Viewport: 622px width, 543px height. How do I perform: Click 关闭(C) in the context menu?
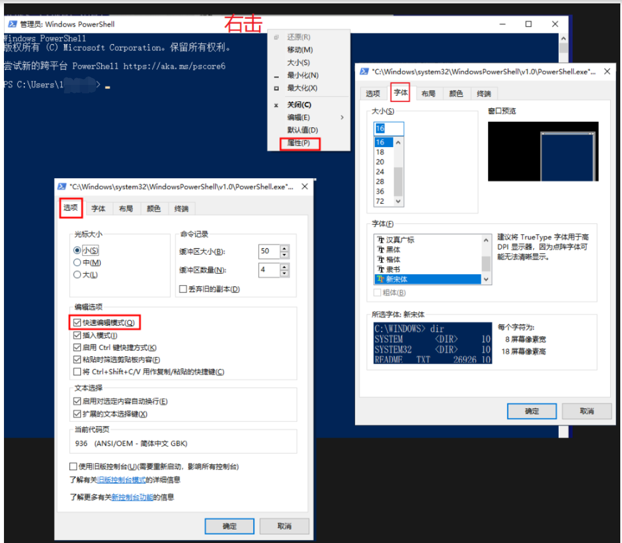coord(299,105)
